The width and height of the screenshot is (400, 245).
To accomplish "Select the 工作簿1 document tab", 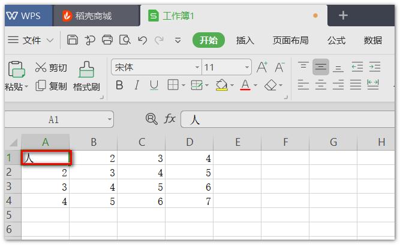I will tap(234, 16).
